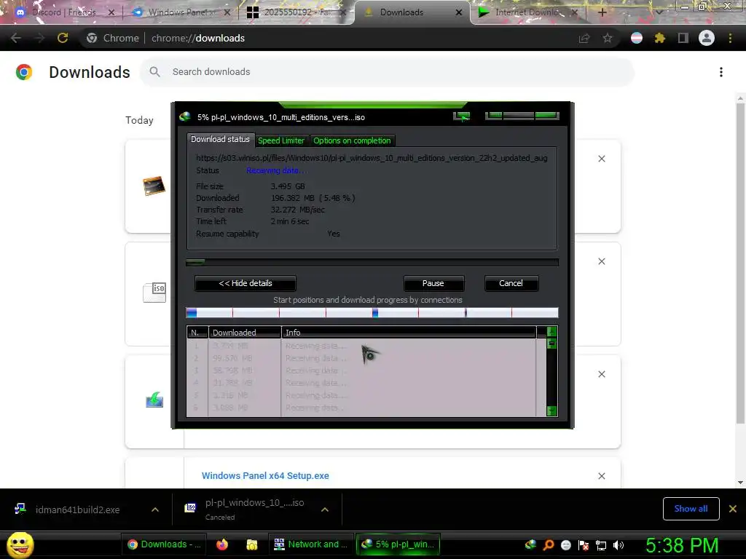Expand pl-pl_windows_10 iso options chevron

(325, 510)
